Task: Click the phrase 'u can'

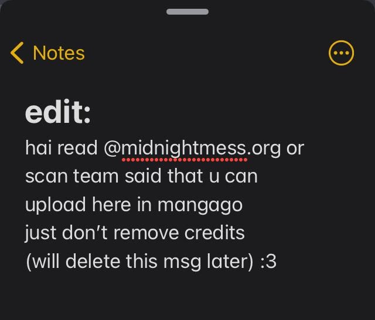Action: click(x=233, y=177)
